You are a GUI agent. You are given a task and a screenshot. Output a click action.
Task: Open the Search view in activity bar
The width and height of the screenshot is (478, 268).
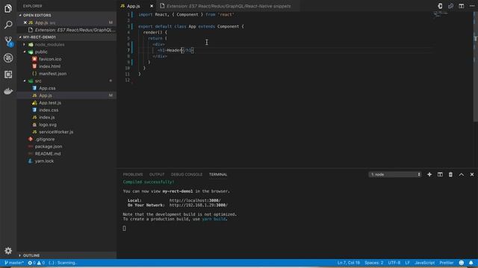click(8, 25)
